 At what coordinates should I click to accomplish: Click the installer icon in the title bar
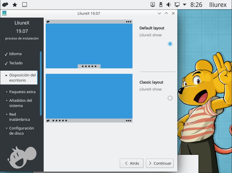tap(4, 13)
